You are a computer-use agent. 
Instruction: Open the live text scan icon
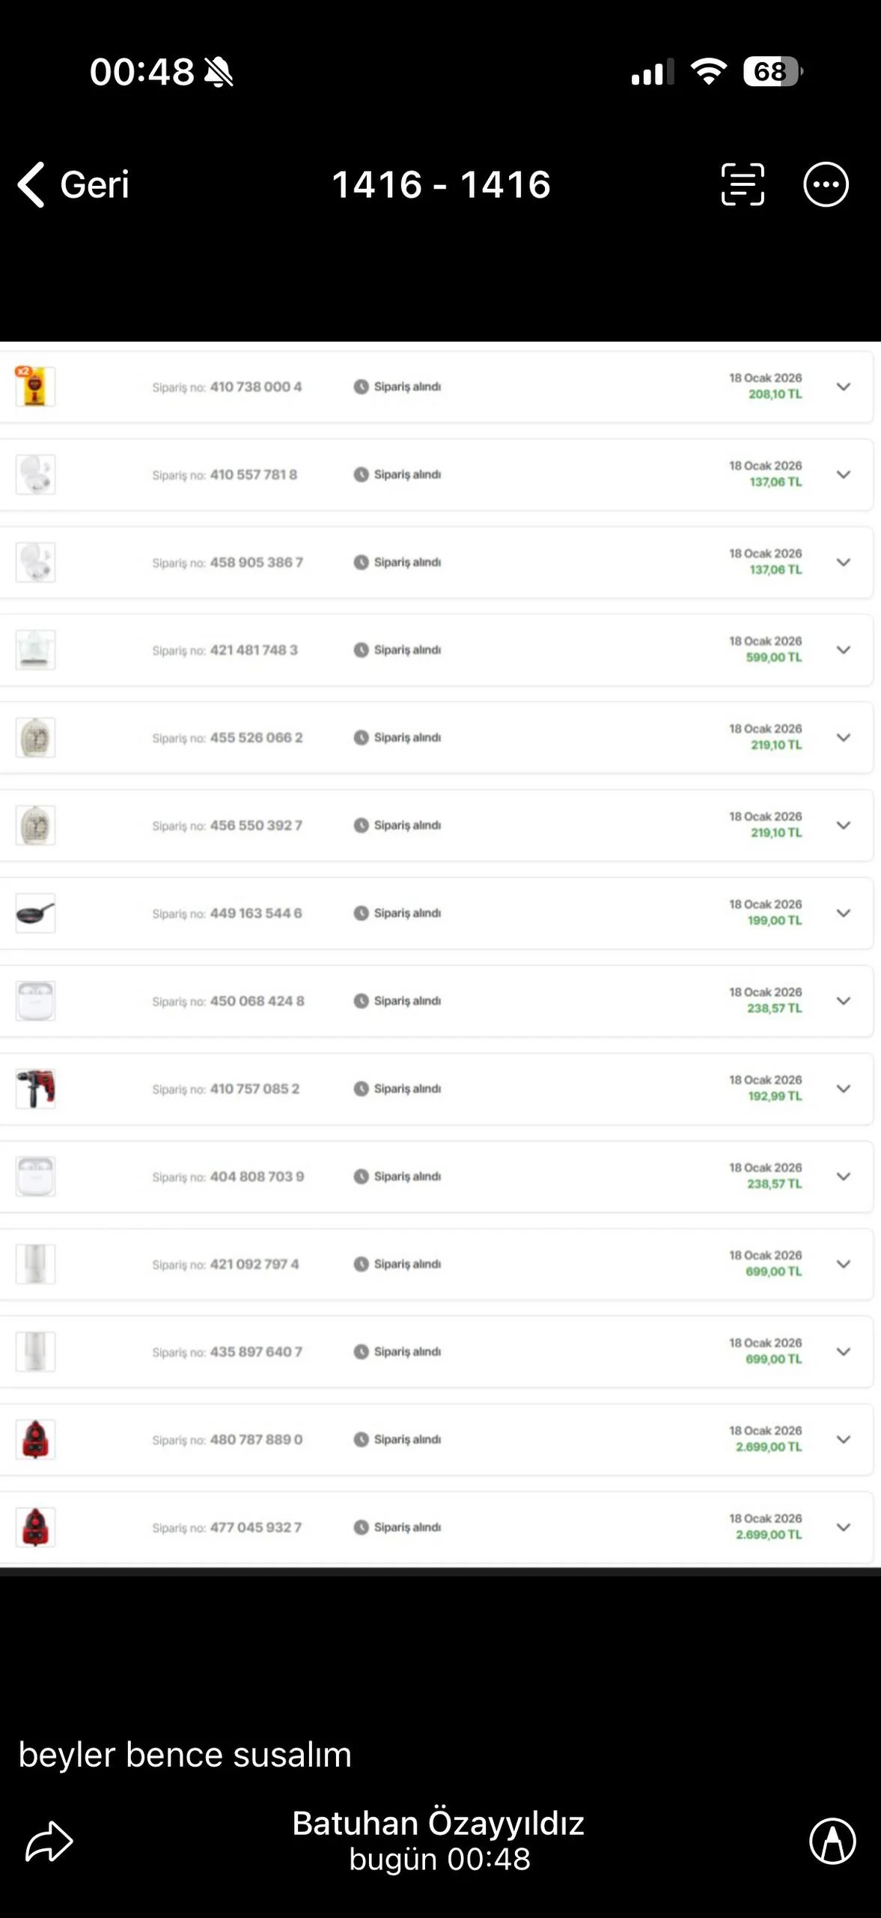pyautogui.click(x=742, y=184)
